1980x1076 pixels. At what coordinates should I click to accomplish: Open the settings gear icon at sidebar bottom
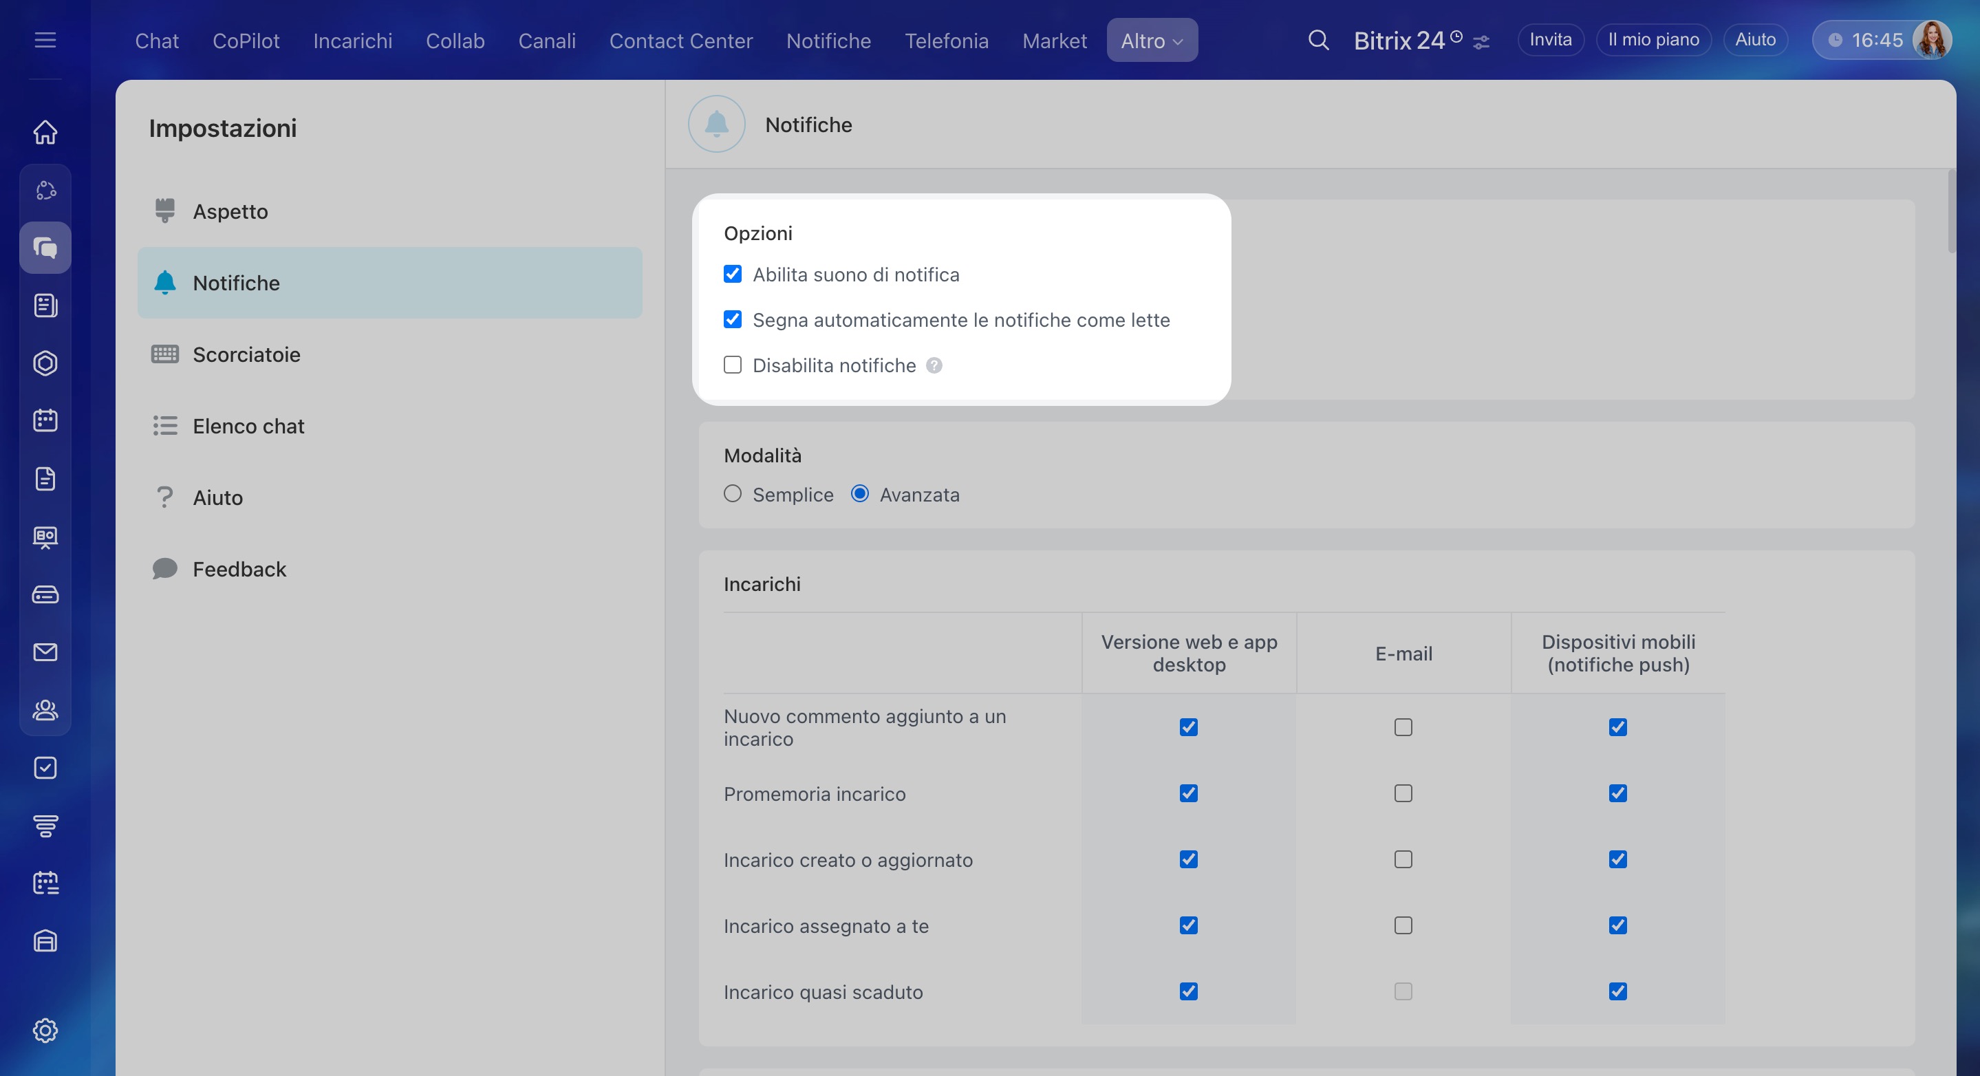[x=45, y=1030]
